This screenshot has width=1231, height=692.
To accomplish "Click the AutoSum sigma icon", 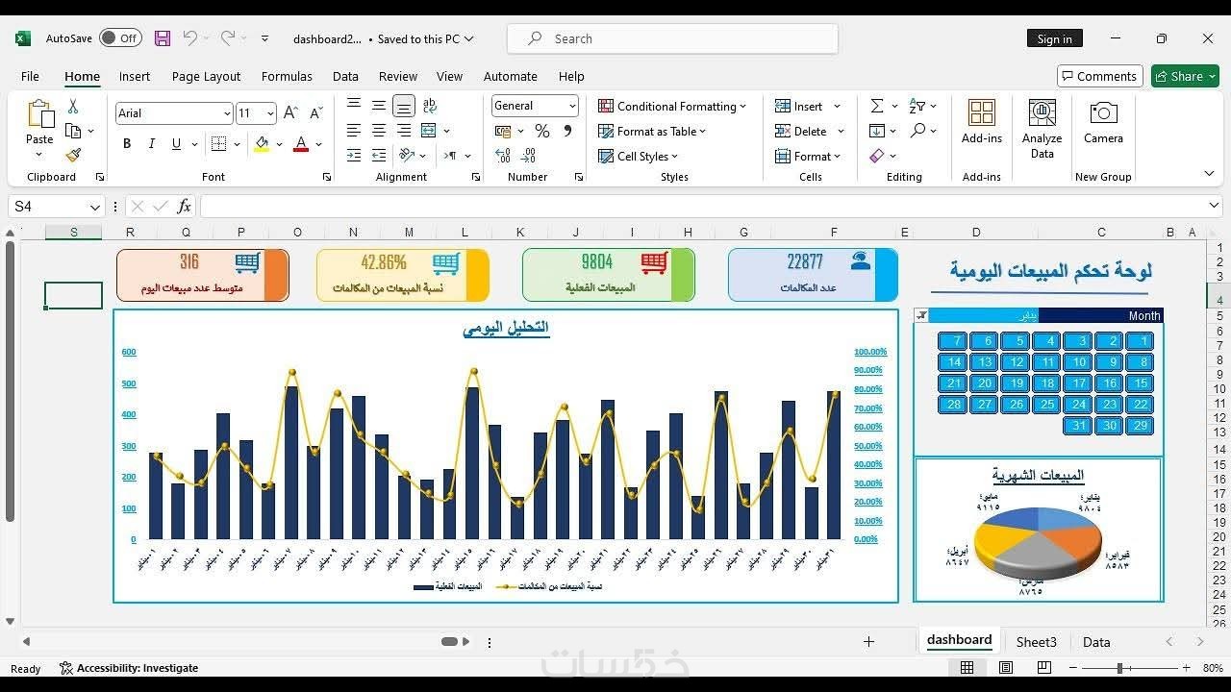I will (877, 106).
